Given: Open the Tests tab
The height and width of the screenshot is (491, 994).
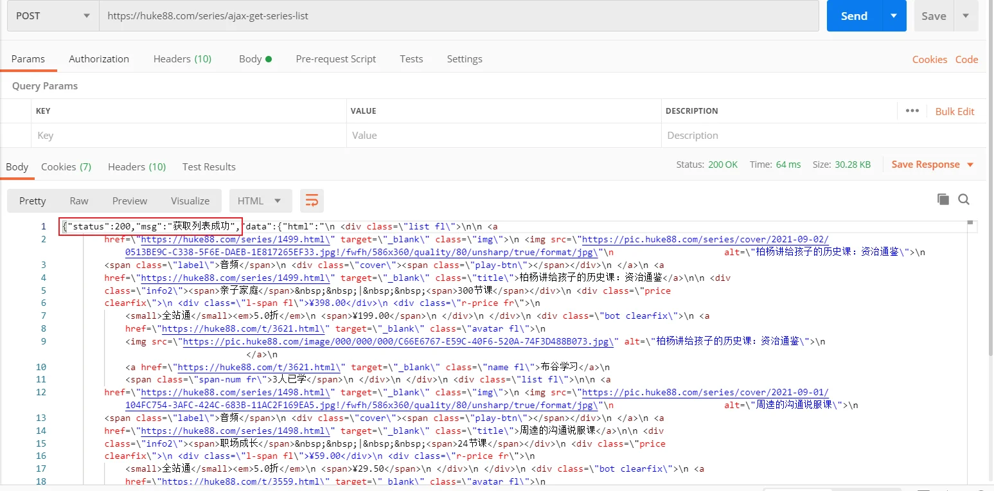Looking at the screenshot, I should 411,58.
